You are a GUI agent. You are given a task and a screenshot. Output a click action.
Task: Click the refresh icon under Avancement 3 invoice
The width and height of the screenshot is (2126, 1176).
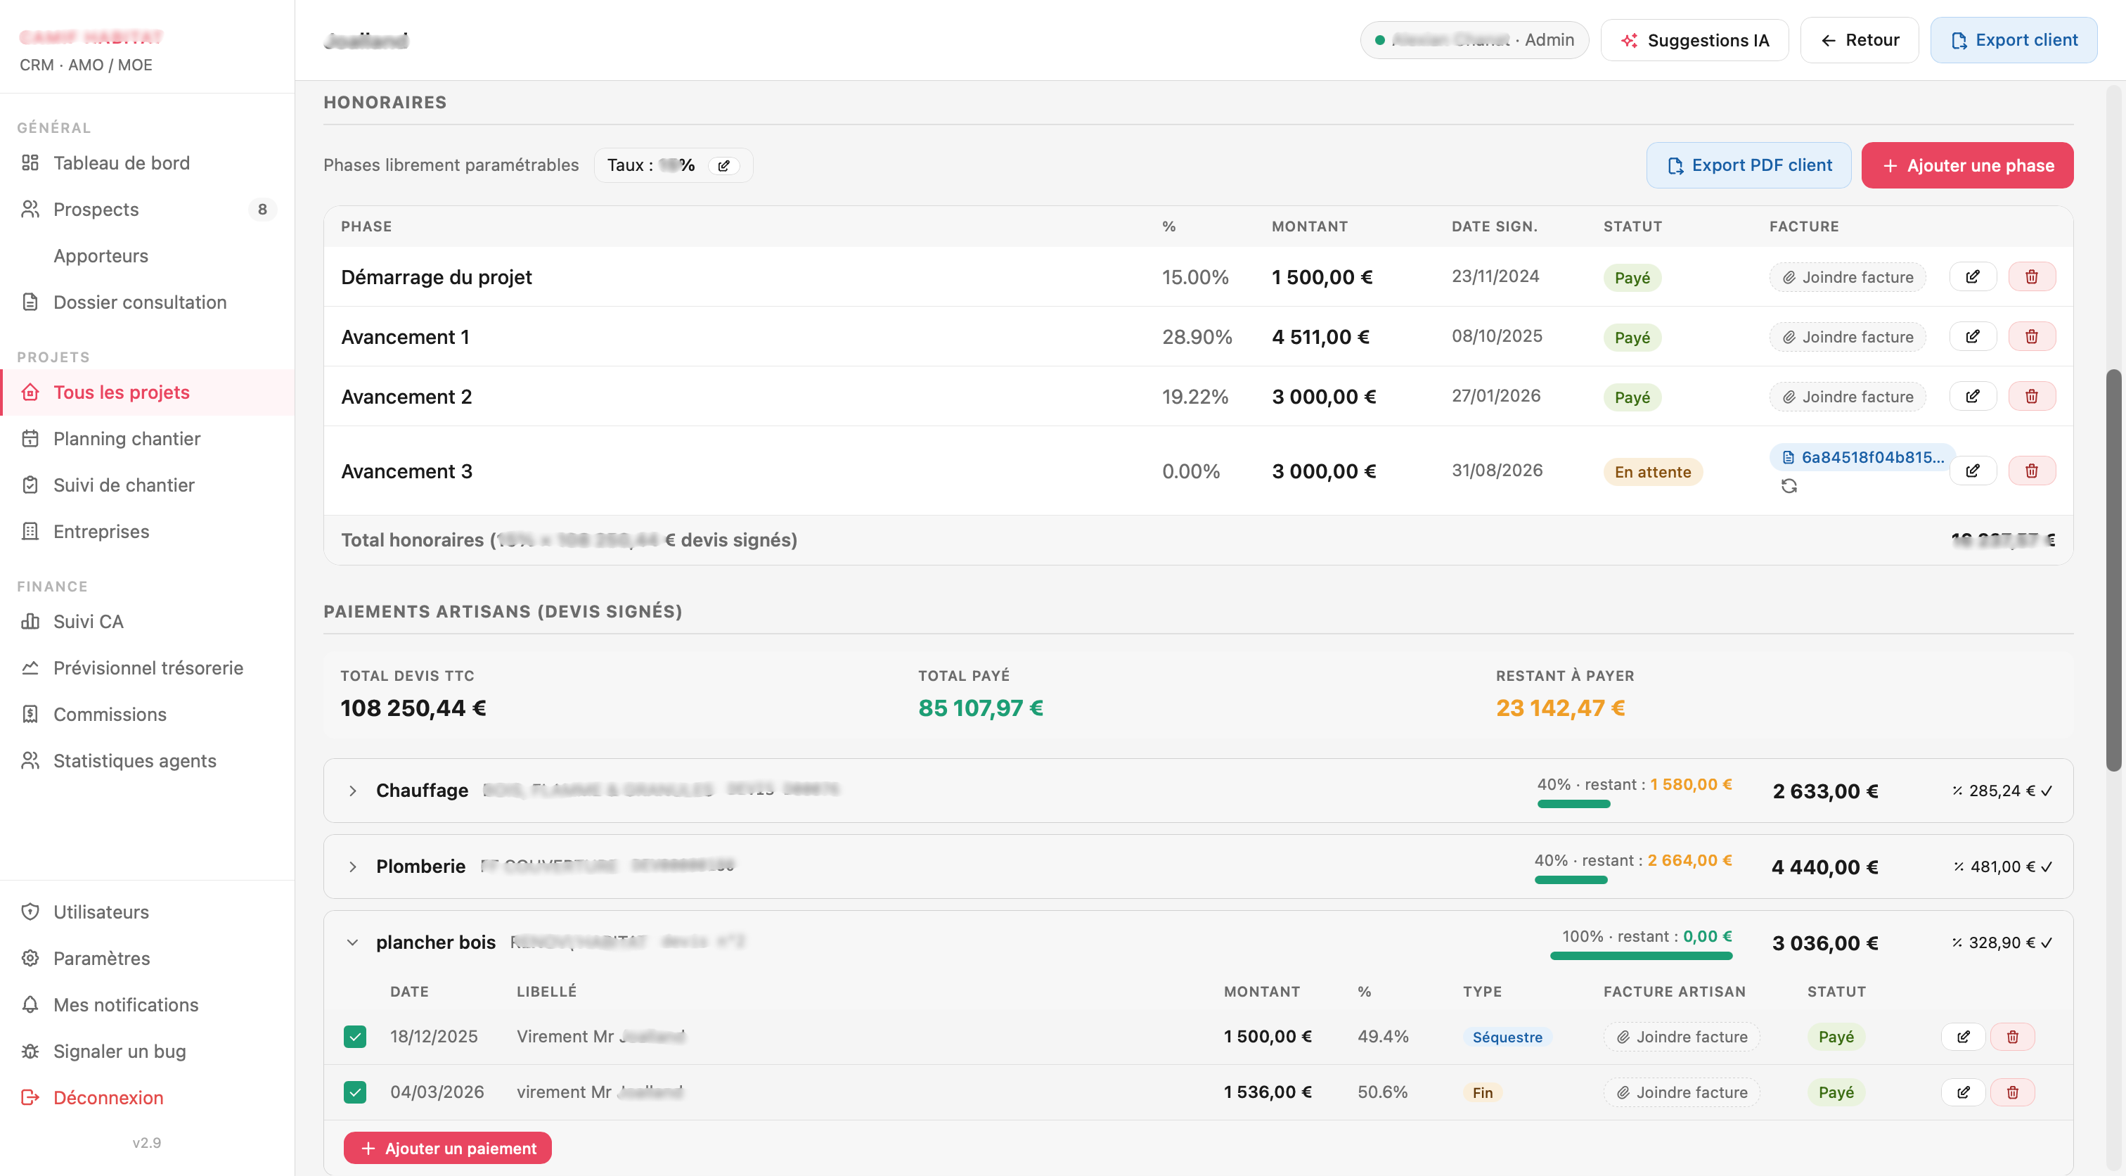(1789, 487)
